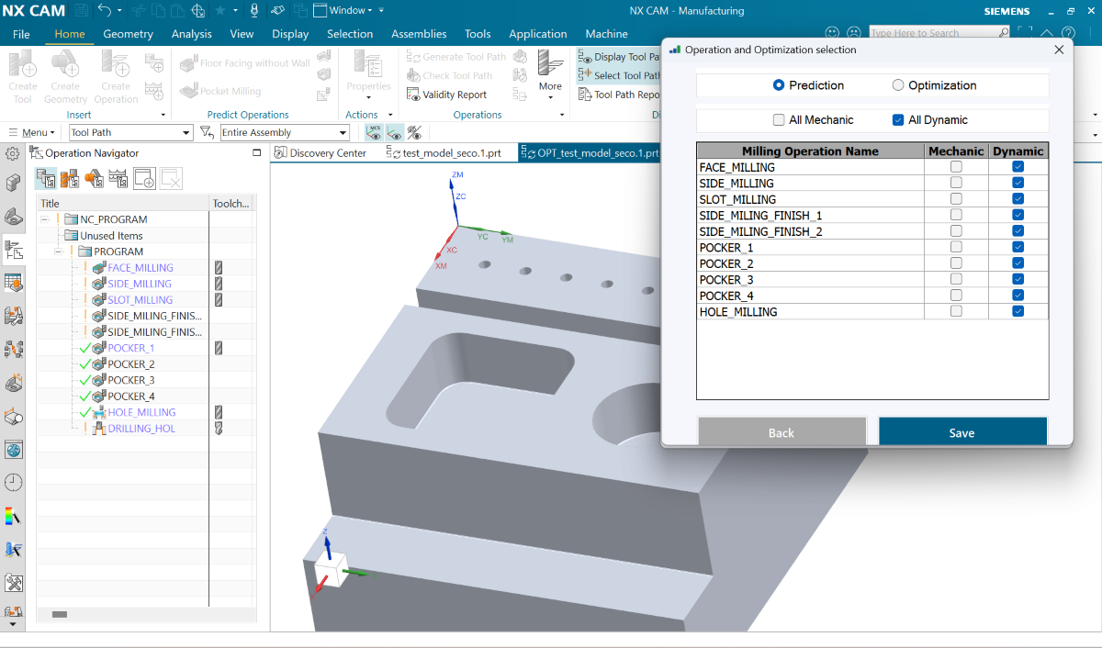The height and width of the screenshot is (648, 1102).
Task: Select Operation Navigator icon in resource bar
Action: tap(13, 250)
